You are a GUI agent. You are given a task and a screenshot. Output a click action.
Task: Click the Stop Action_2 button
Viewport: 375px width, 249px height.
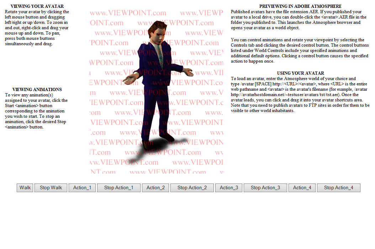pyautogui.click(x=192, y=188)
